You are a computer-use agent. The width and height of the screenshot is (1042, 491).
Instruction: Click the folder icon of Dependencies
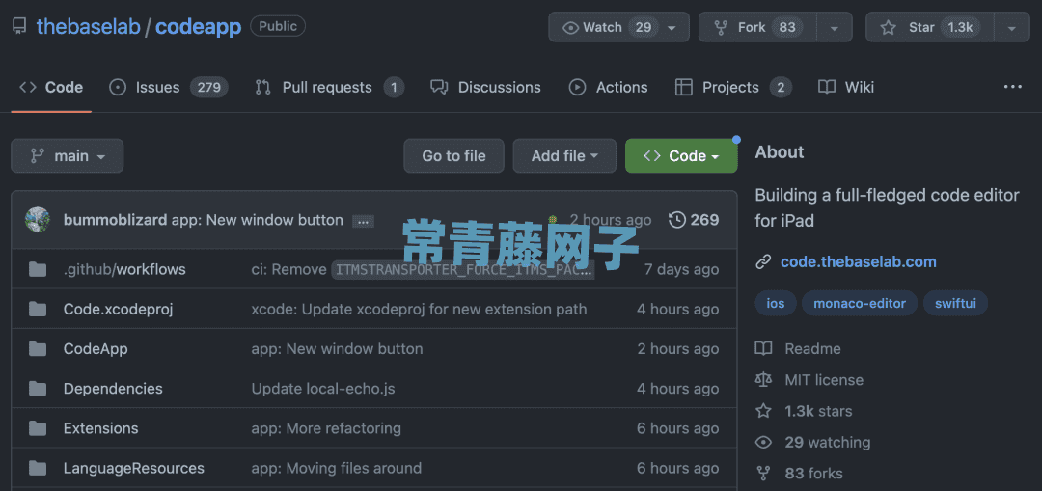pyautogui.click(x=38, y=389)
